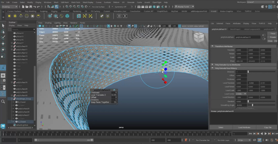Screen dimensions: 278x144
Task: Toggle the outliner layout button in toolbox
Action: click(x=3, y=94)
